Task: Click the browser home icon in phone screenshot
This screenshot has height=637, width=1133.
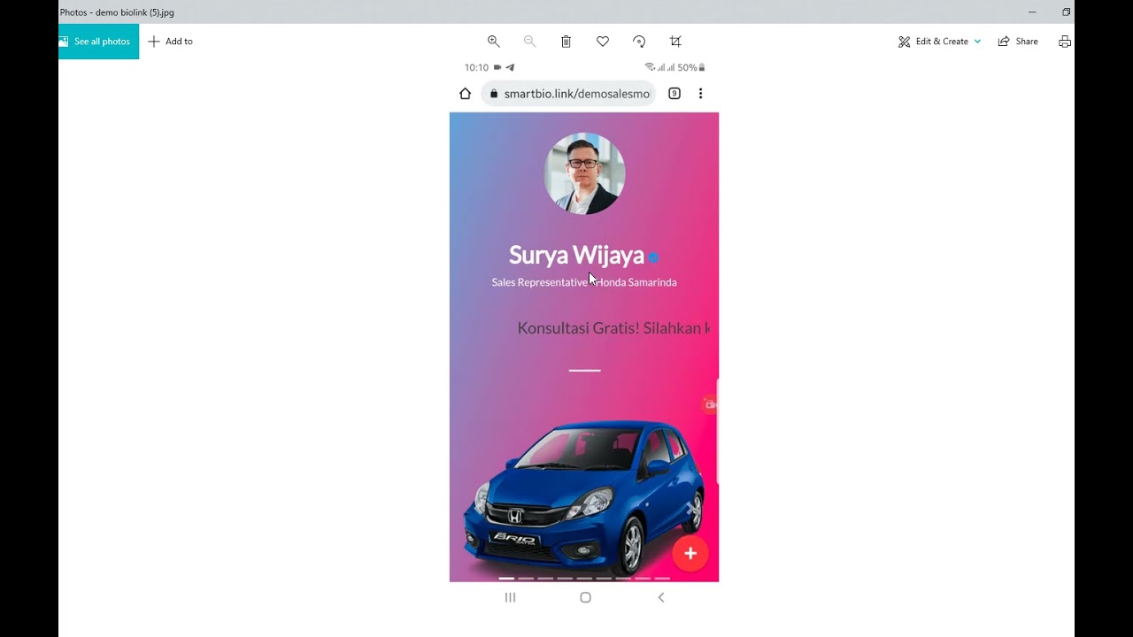Action: [465, 94]
